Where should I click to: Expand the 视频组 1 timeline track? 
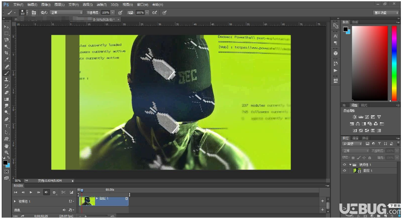[15, 201]
